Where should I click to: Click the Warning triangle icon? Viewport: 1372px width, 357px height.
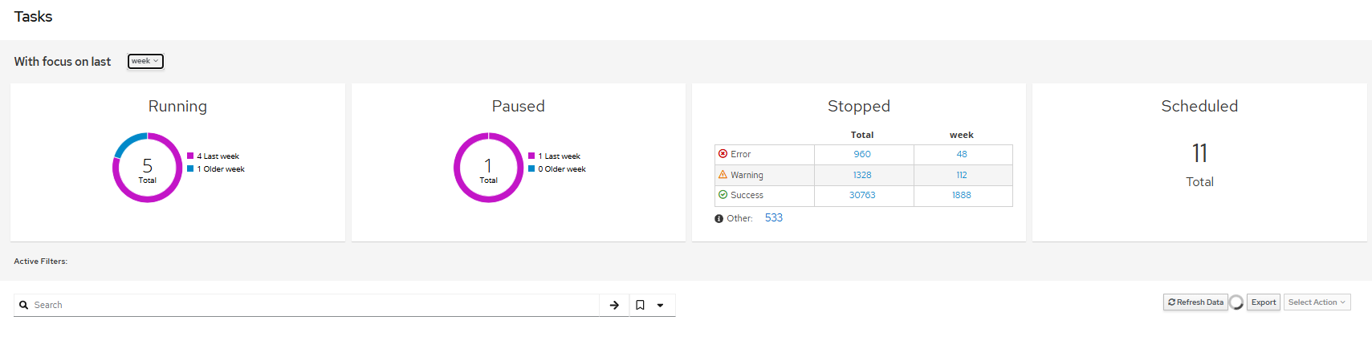coord(723,174)
